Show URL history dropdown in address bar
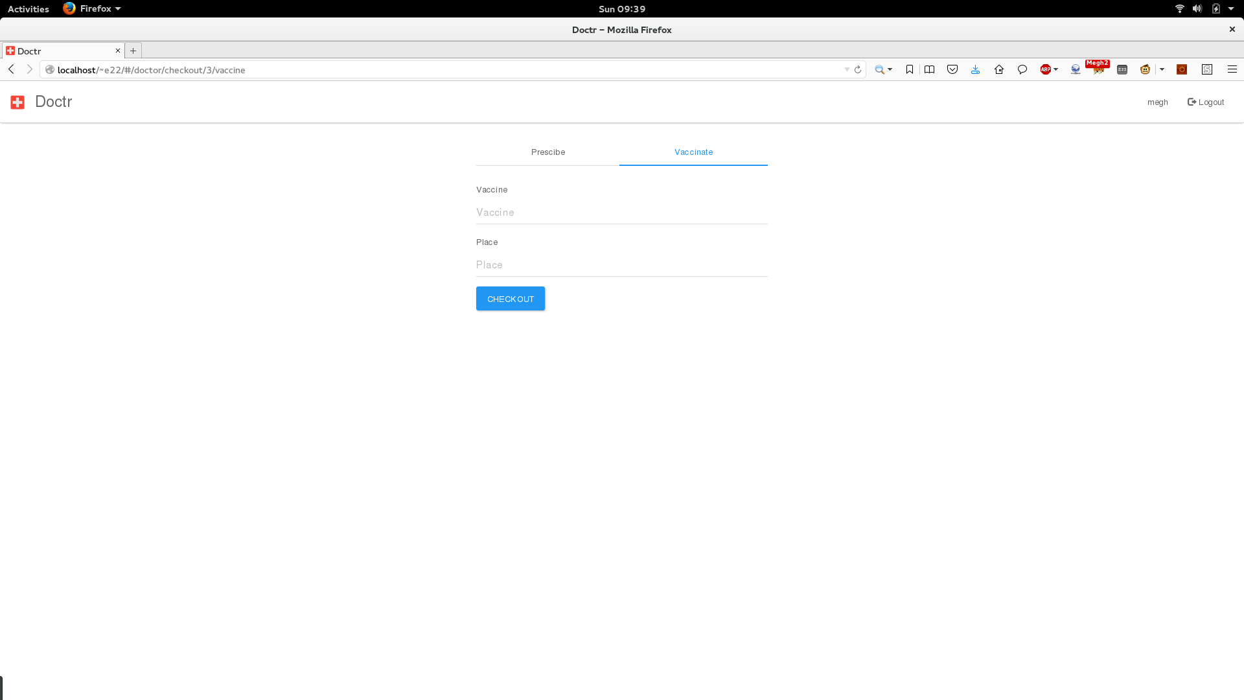 point(847,69)
